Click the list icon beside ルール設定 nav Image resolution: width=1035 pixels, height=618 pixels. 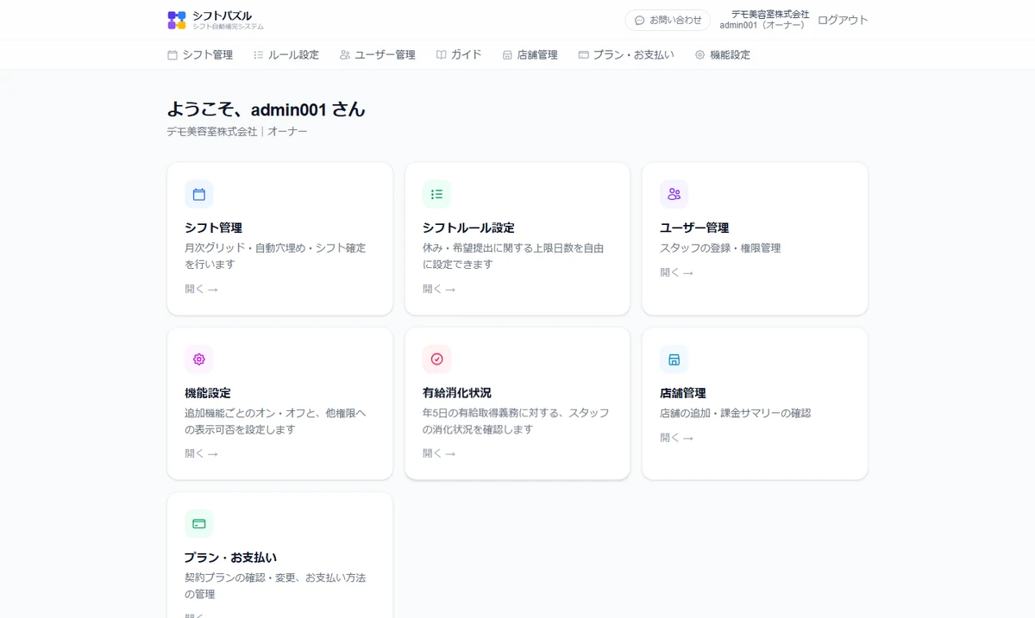tap(259, 54)
